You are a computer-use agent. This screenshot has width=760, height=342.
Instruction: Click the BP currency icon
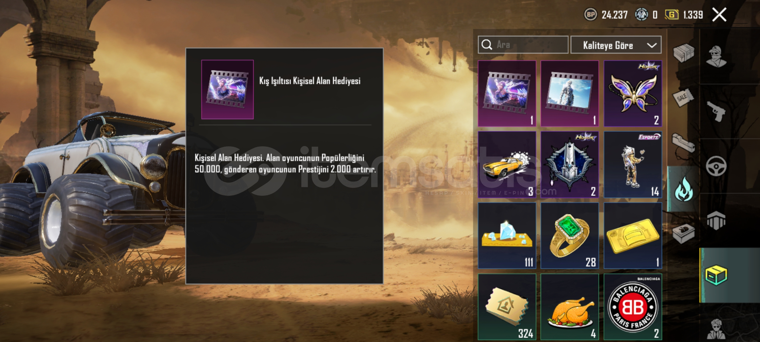[x=590, y=15]
